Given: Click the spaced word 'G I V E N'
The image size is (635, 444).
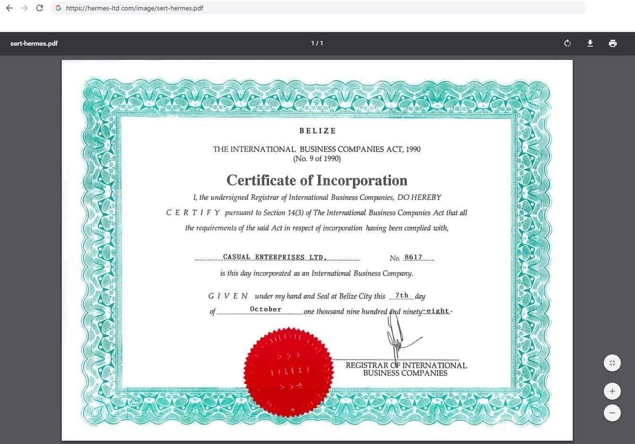Looking at the screenshot, I should (228, 296).
